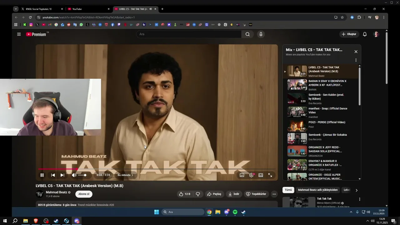This screenshot has width=400, height=225.
Task: Open the YouTube hamburger guide menu
Action: tap(19, 34)
